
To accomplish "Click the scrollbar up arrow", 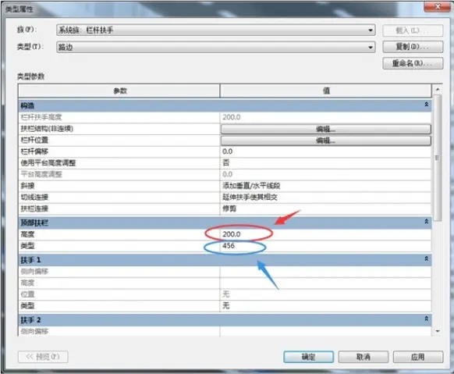I will [x=438, y=90].
